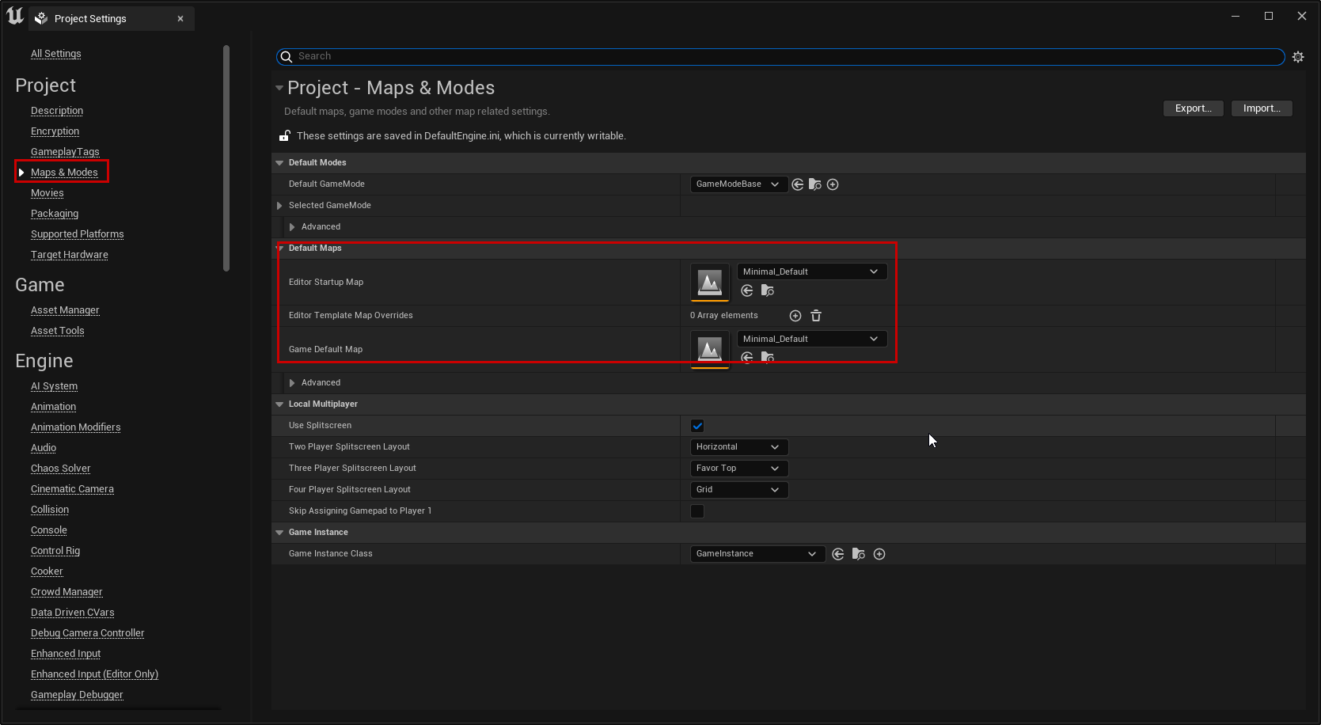Create a new Game Instance Class asset

click(x=879, y=553)
